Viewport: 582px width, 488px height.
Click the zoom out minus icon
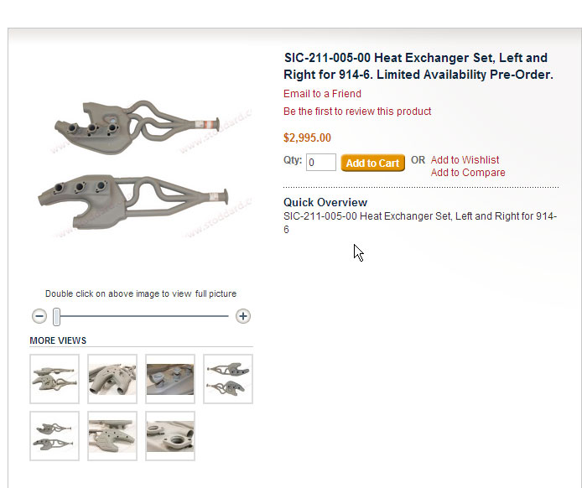[39, 316]
